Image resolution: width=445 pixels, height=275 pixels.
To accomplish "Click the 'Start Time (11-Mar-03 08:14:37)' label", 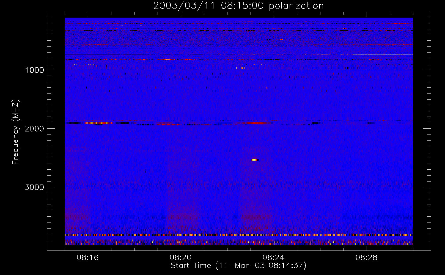I will coord(238,266).
